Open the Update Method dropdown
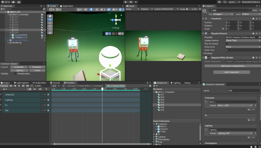Screen dimensions: 261x148 [x=242, y=40]
